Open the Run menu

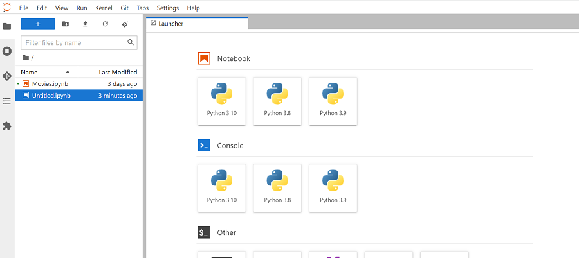tap(82, 8)
